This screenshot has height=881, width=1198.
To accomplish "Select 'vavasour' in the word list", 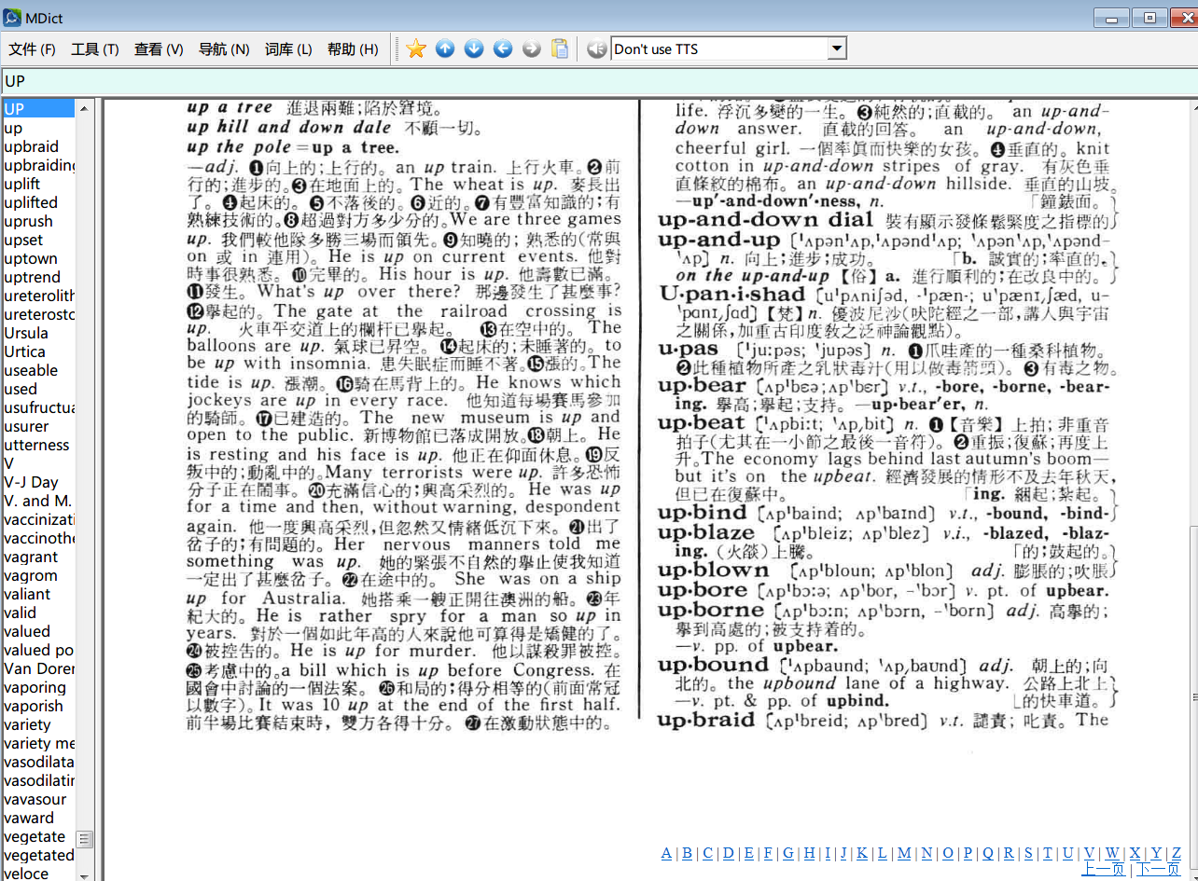I will (x=35, y=799).
